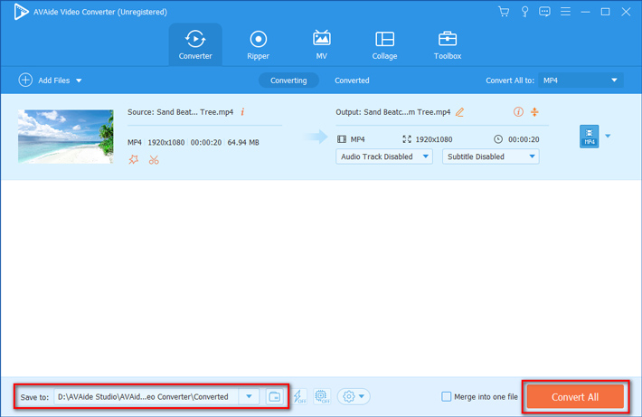Image resolution: width=642 pixels, height=417 pixels.
Task: Select the beach video thumbnail
Action: pyautogui.click(x=65, y=137)
